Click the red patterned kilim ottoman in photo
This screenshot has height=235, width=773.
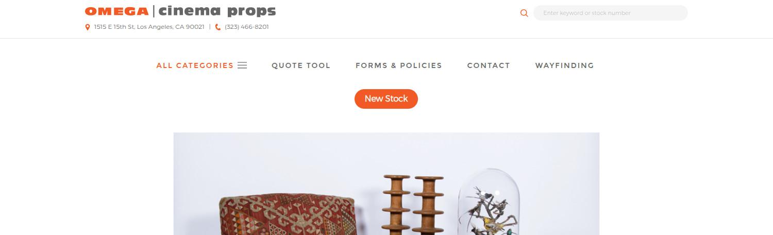pos(289,215)
